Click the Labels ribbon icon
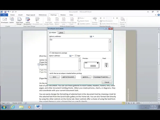 11,20
